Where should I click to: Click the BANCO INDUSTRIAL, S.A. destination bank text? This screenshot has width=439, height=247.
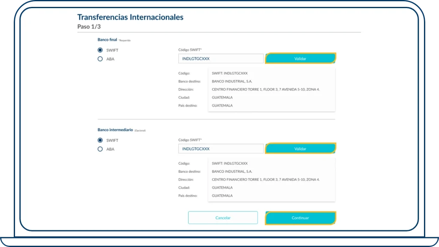tap(232, 81)
